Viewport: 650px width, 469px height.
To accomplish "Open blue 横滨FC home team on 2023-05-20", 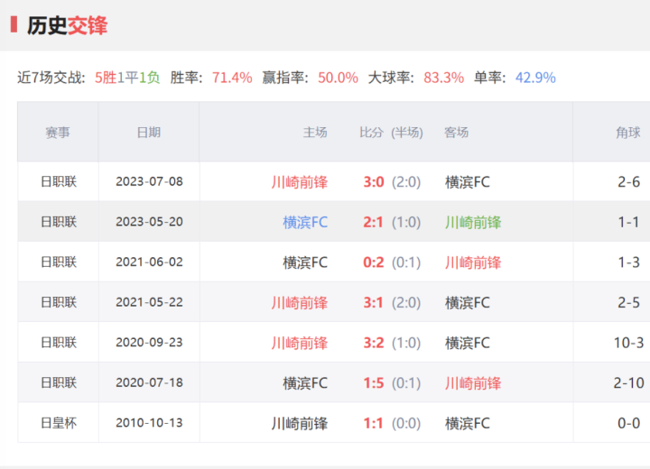I will point(305,222).
